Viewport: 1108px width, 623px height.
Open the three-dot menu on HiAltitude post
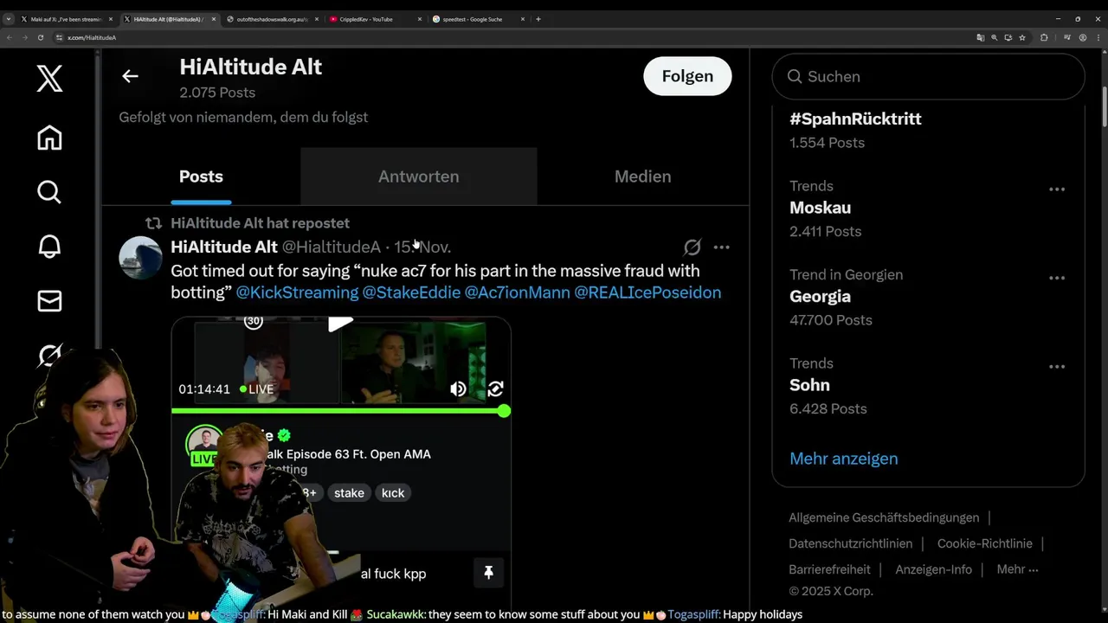point(721,247)
